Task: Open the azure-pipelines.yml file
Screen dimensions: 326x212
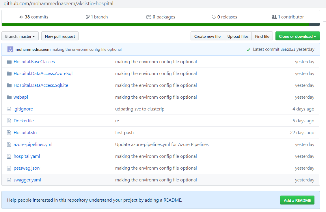Action: [x=33, y=145]
